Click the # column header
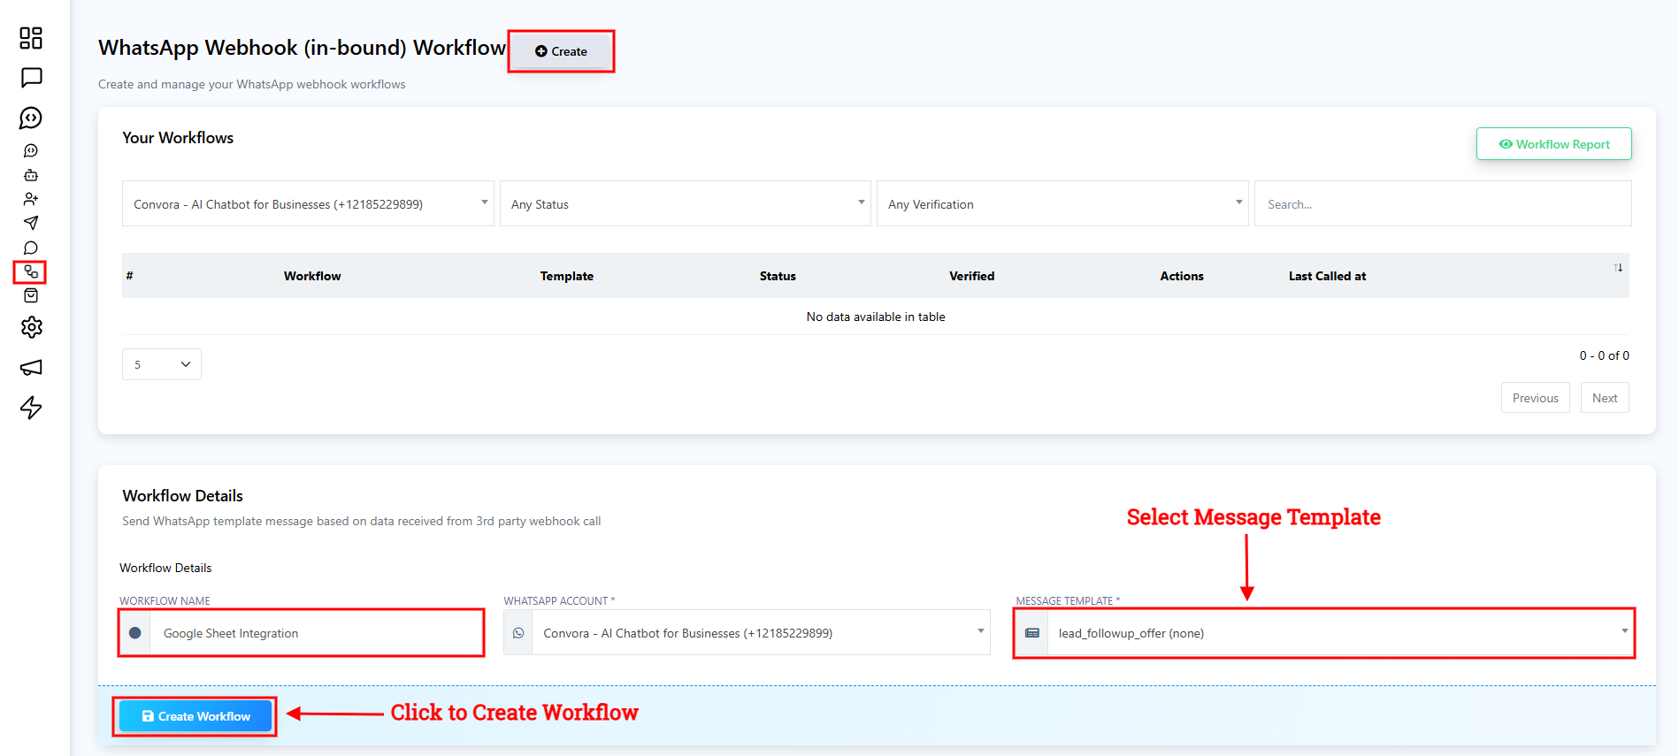The image size is (1679, 756). pos(129,276)
